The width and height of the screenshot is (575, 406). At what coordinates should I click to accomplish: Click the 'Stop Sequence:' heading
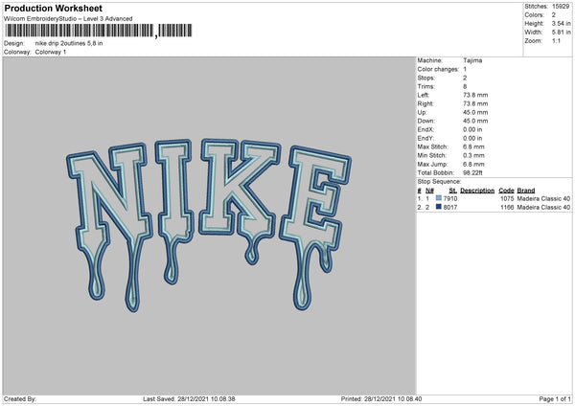click(439, 182)
